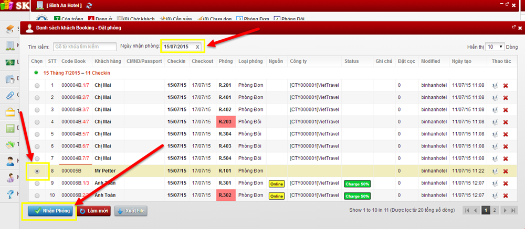This screenshot has height=229, width=525.
Task: Open the Hiển thị rows dropdown
Action: click(495, 47)
